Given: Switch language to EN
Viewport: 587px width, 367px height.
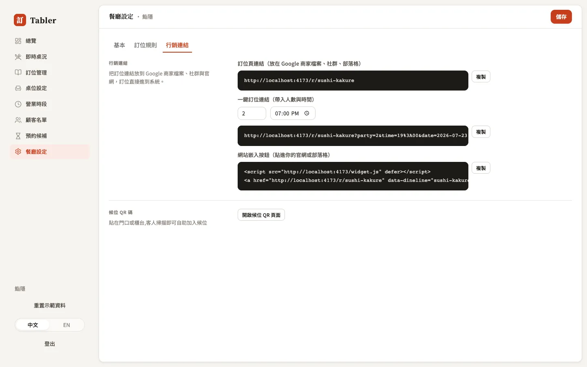Looking at the screenshot, I should 66,325.
